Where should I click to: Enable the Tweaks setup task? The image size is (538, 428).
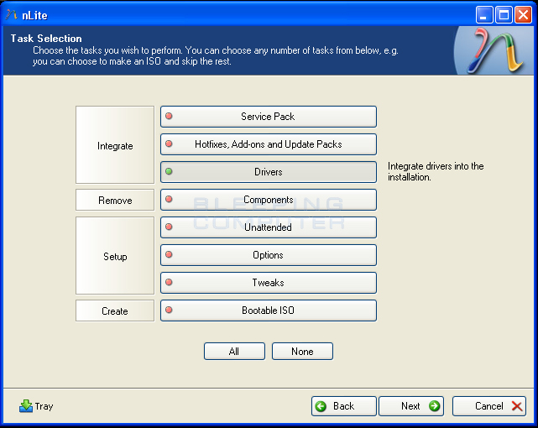[269, 283]
